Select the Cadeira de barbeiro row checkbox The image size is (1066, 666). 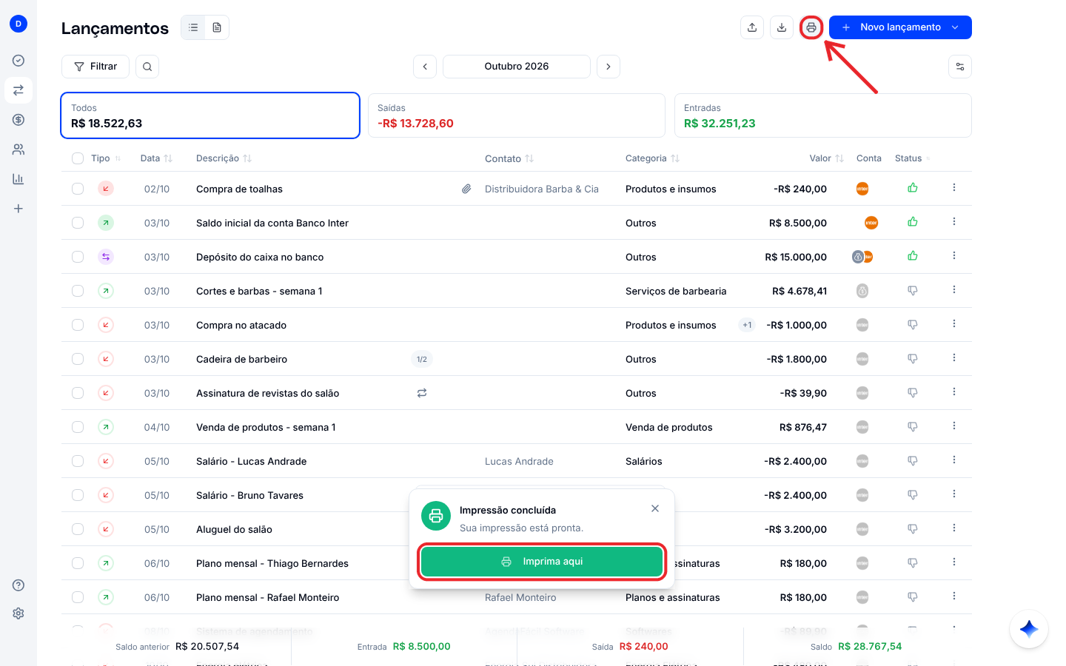tap(78, 359)
